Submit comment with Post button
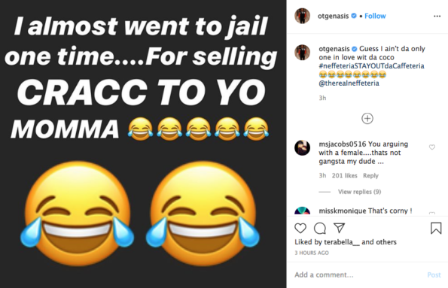 point(434,275)
